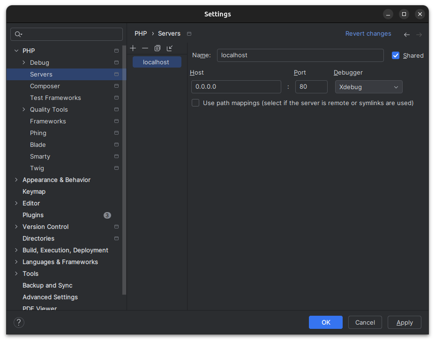The image size is (435, 342).
Task: Uncheck the Shared checkbox
Action: point(396,55)
